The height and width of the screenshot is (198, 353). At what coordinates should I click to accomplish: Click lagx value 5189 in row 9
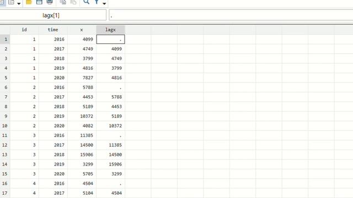pyautogui.click(x=110, y=116)
